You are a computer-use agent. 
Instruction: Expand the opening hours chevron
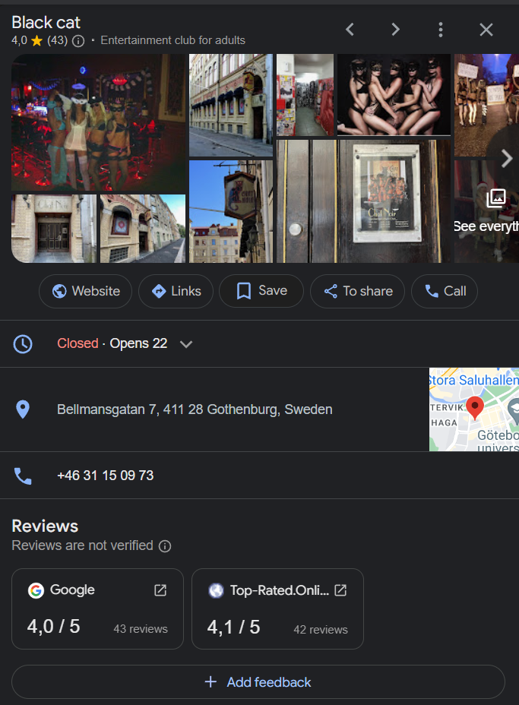click(x=186, y=344)
